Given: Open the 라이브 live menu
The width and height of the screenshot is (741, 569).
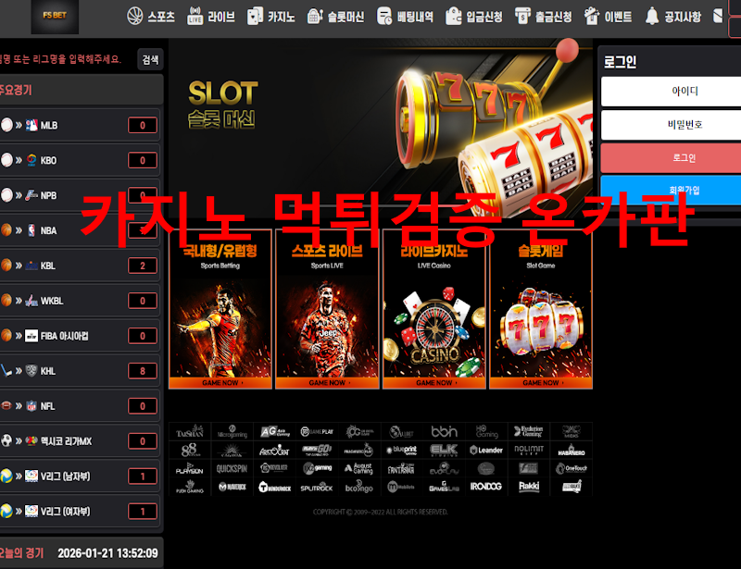Looking at the screenshot, I should [x=211, y=17].
